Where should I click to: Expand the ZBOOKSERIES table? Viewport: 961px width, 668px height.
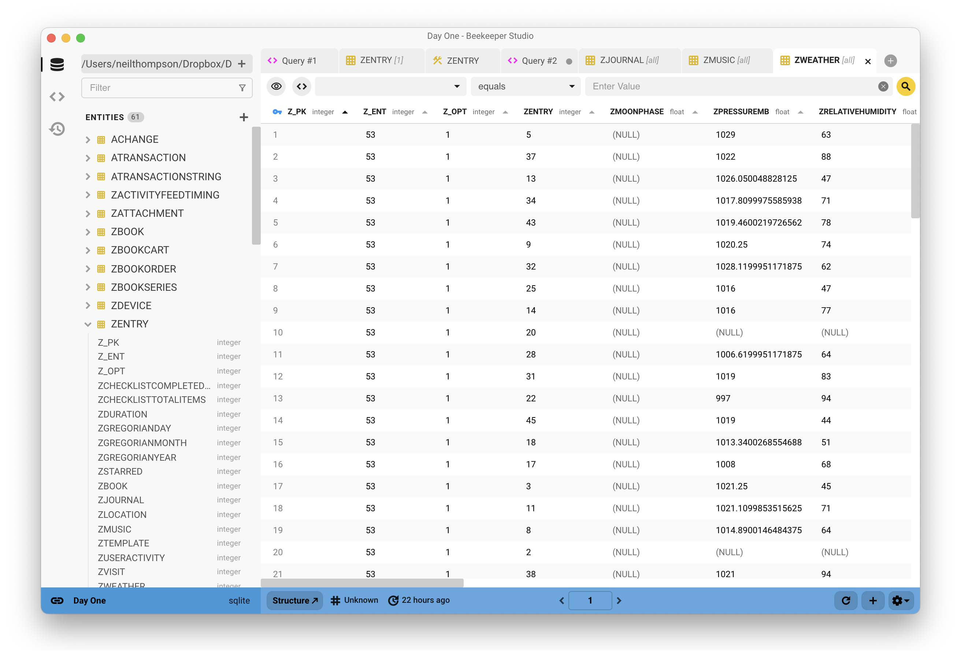click(88, 287)
